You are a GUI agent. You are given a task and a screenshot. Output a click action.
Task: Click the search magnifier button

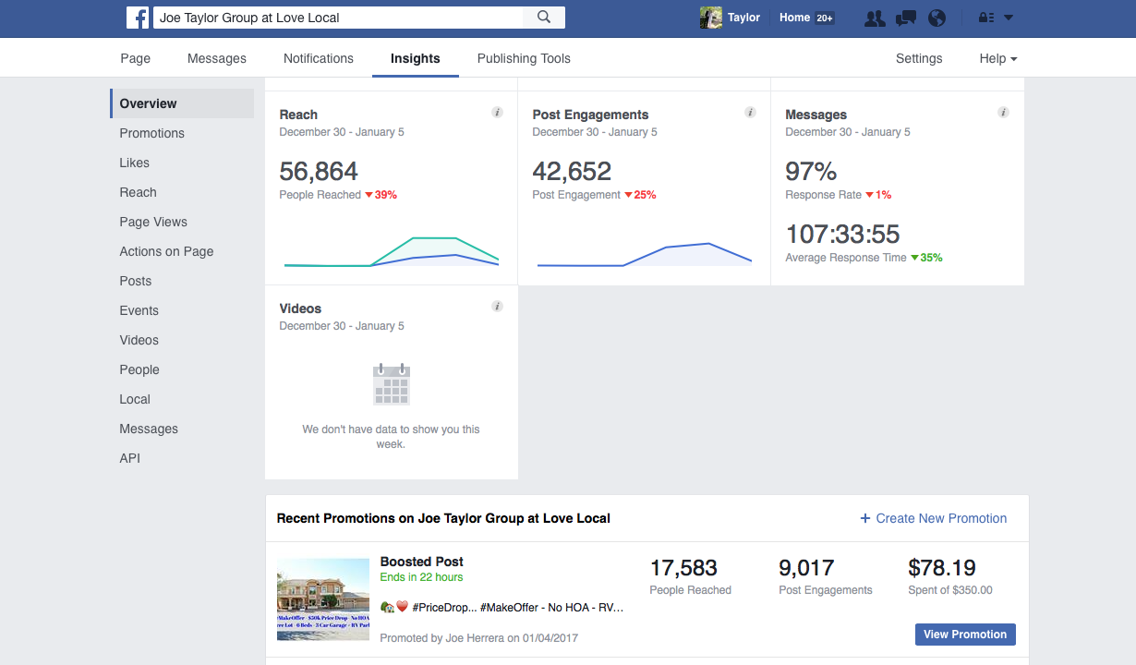pos(544,18)
